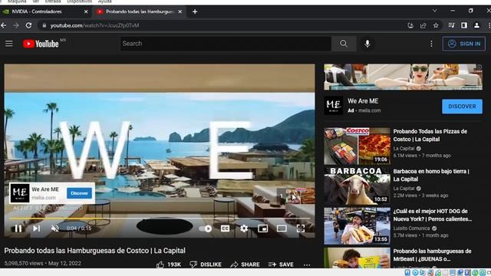Click the Costco pizzas video thumbnail

(x=358, y=146)
